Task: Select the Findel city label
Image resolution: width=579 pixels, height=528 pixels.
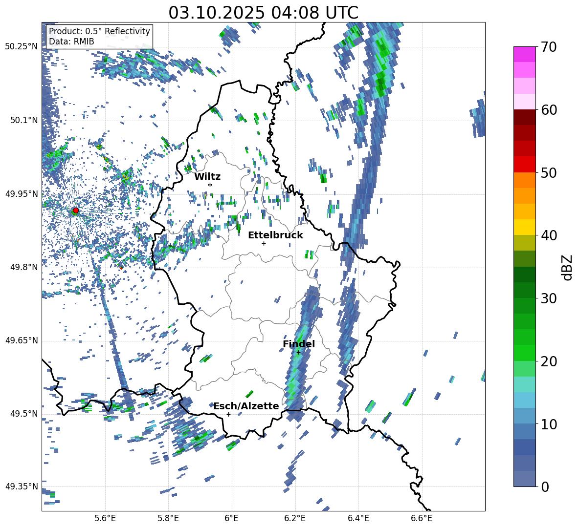Action: tap(299, 344)
